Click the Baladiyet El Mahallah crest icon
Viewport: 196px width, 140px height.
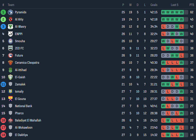(10, 120)
